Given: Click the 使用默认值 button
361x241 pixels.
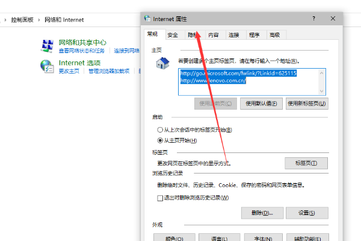Looking at the screenshot, I should 261,104.
